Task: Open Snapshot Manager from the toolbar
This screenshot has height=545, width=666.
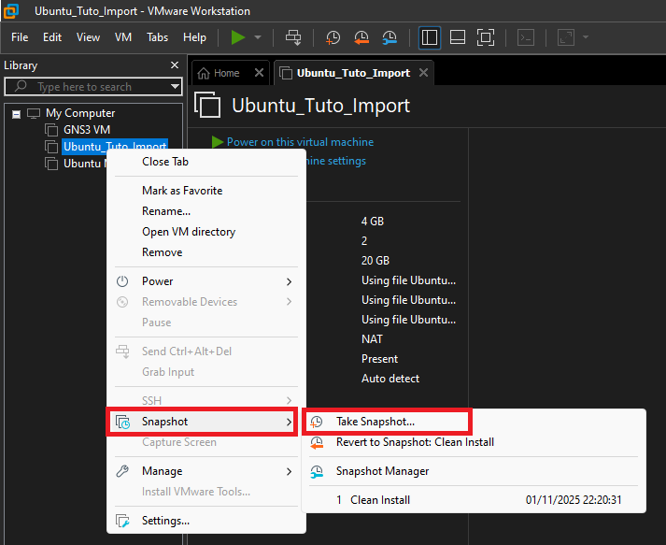Action: pyautogui.click(x=390, y=37)
